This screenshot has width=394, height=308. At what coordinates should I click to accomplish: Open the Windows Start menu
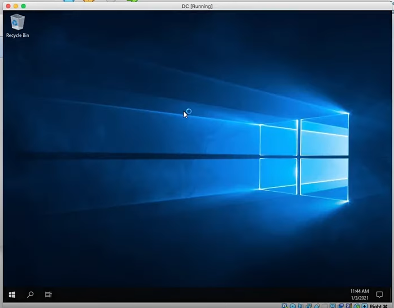coord(12,295)
